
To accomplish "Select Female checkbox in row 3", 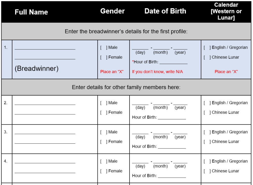I will click(x=104, y=142).
